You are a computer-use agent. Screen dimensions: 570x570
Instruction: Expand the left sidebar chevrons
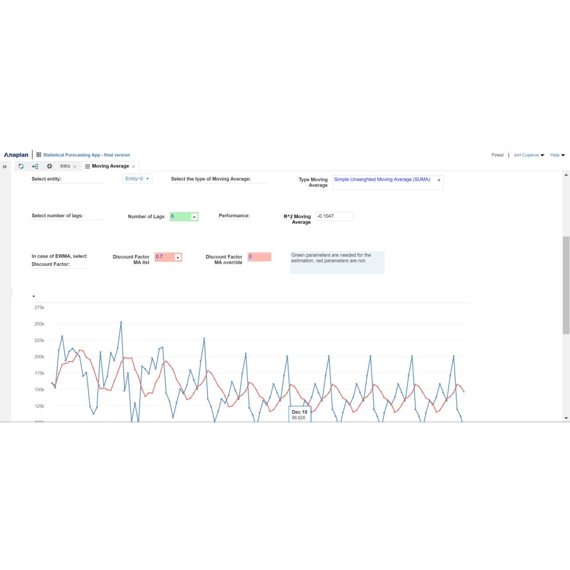coord(5,167)
